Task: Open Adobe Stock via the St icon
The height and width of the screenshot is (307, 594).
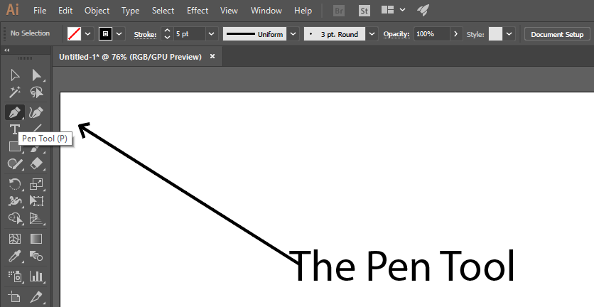Action: pos(364,11)
